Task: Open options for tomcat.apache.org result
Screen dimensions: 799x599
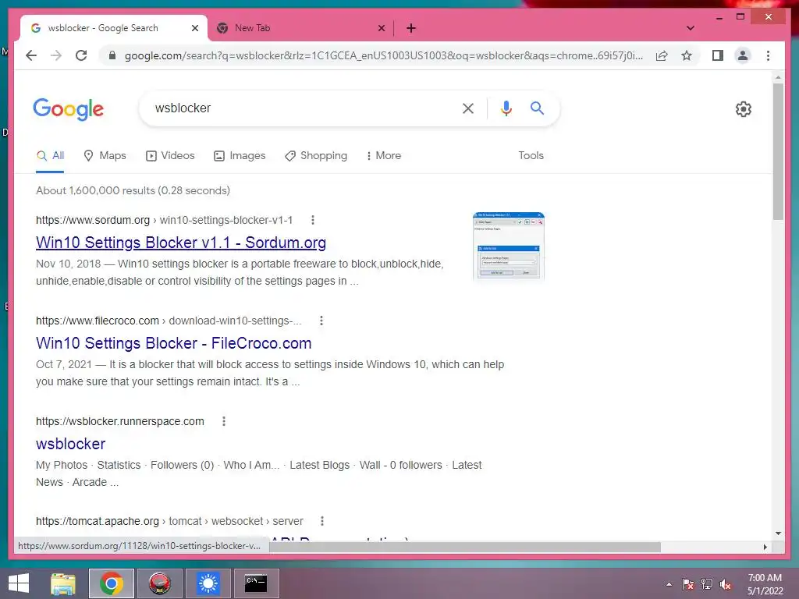Action: pos(321,521)
